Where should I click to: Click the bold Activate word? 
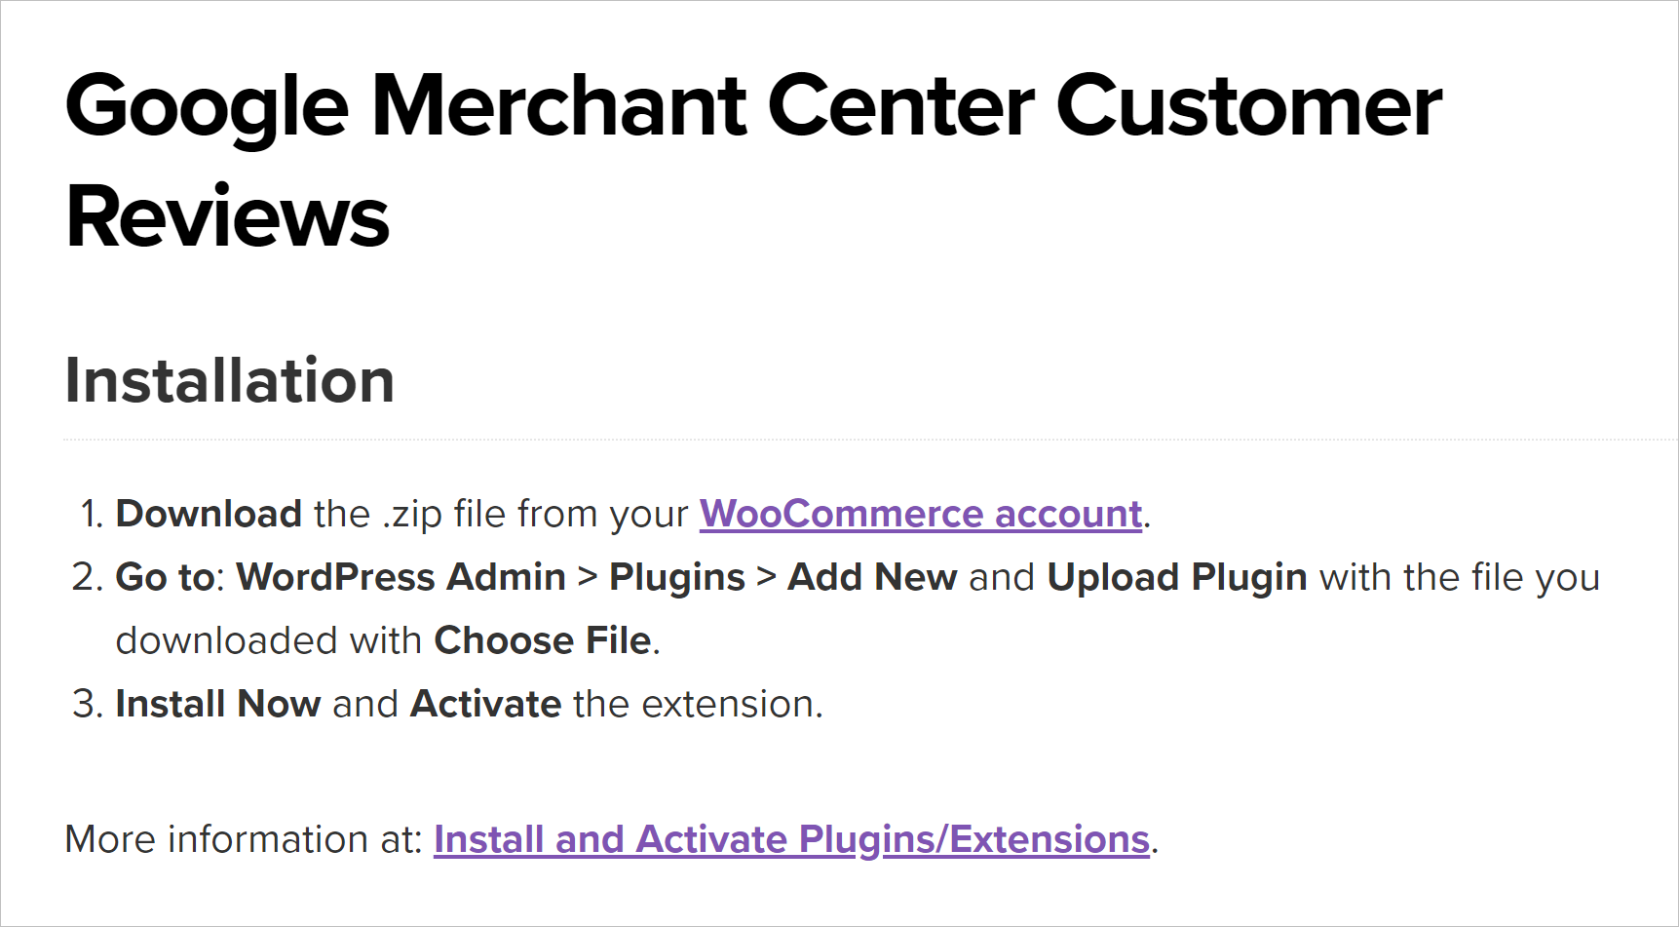pos(486,704)
